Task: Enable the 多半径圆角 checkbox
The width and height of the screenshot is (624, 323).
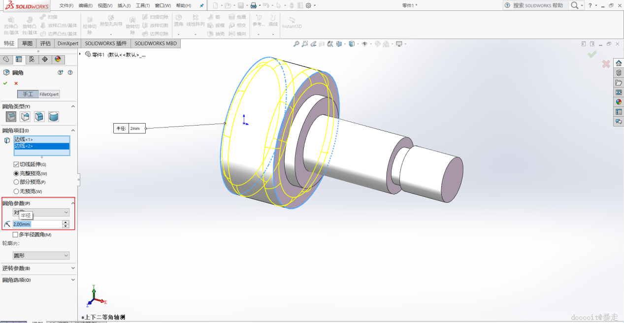Action: pos(15,234)
